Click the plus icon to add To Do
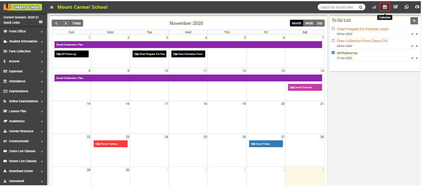Screen dimensions: 428x189 [x=414, y=21]
